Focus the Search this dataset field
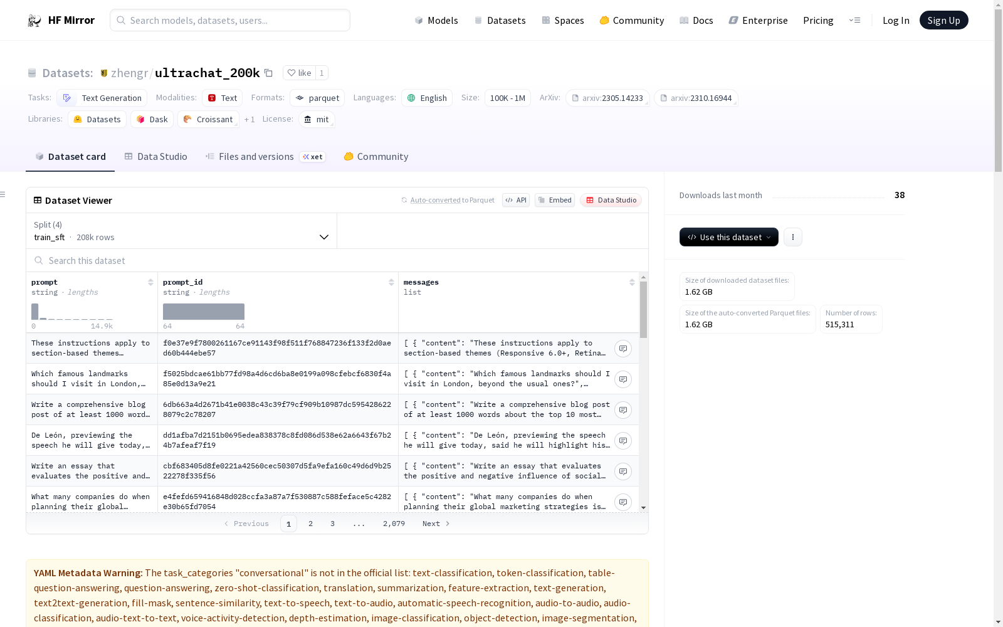Image resolution: width=1003 pixels, height=627 pixels. pos(337,260)
